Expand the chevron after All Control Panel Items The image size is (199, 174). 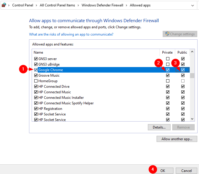pos(78,5)
